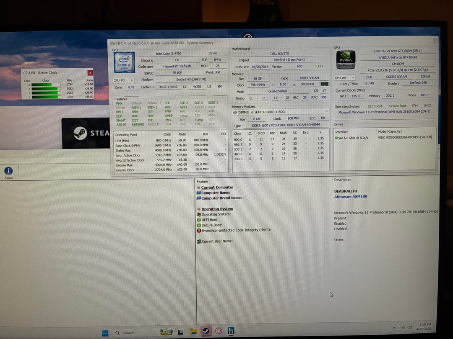
Task: Close the CPU #0 Active Clock window
Action: click(x=90, y=73)
